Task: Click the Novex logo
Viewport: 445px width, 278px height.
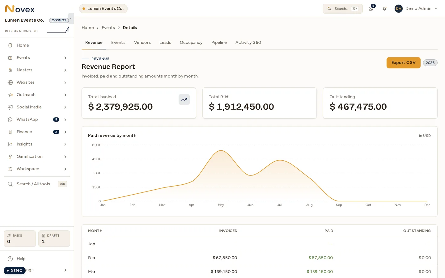Action: tap(20, 9)
